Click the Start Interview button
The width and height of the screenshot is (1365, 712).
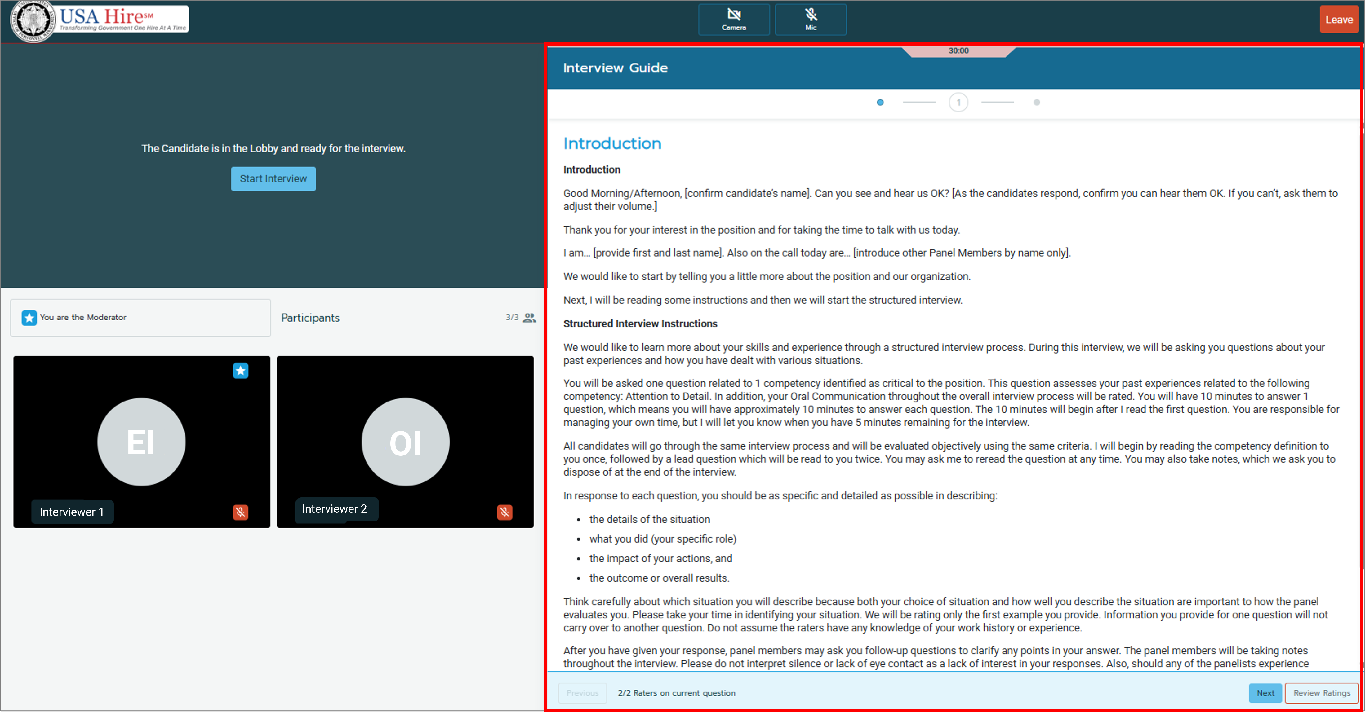pos(273,179)
